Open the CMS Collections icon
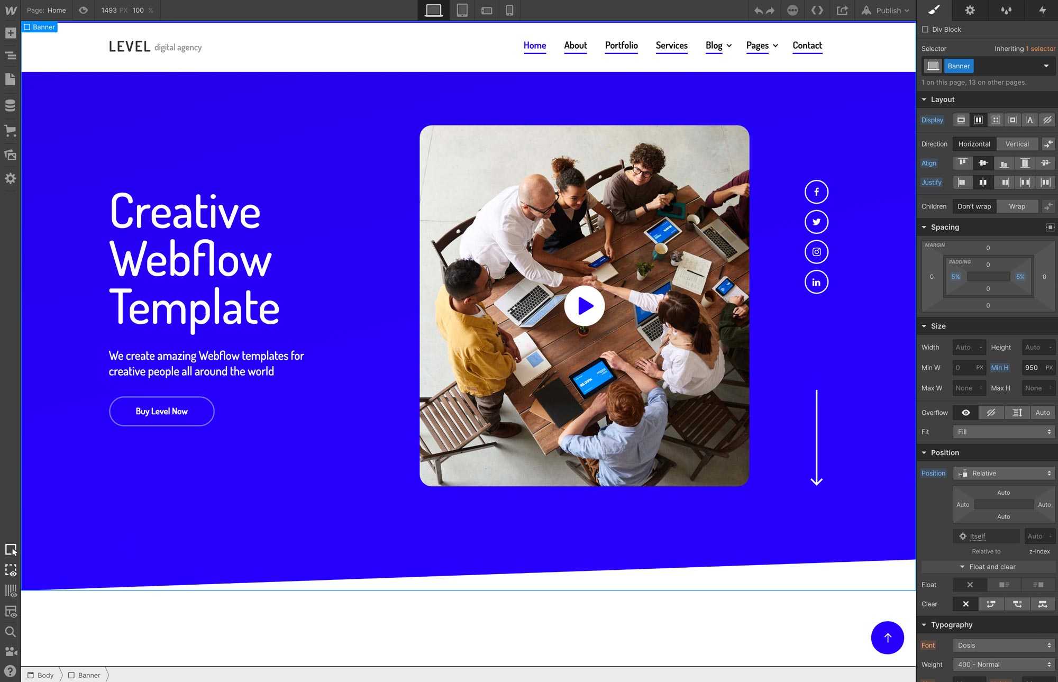 10,105
